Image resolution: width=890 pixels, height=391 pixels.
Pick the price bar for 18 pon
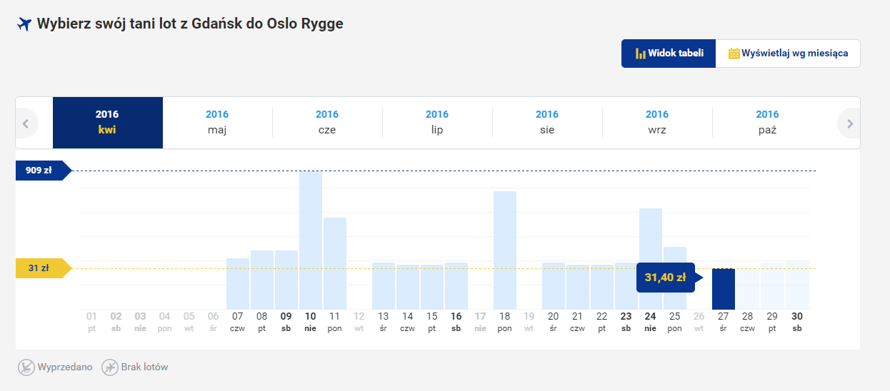tap(505, 250)
